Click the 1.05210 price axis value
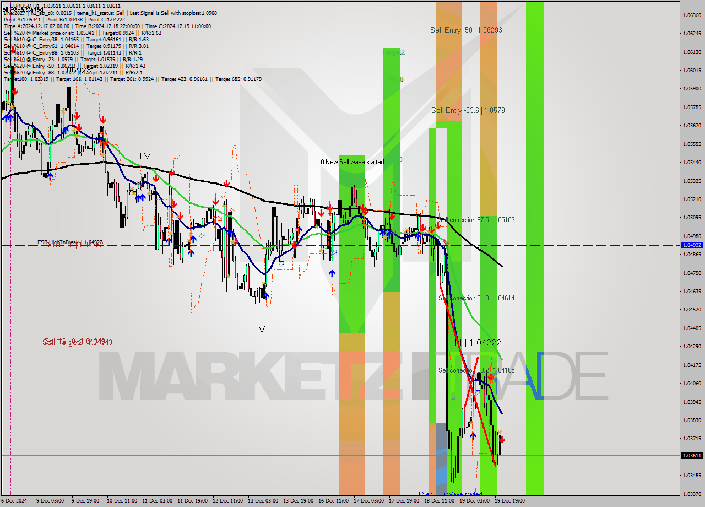The height and width of the screenshot is (507, 705). (692, 199)
